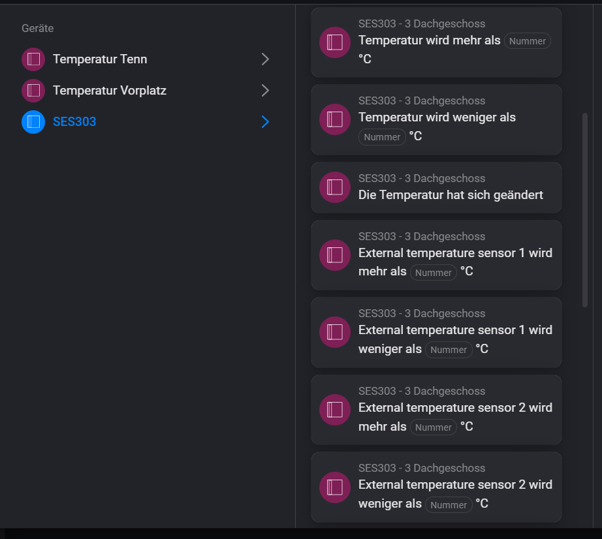Click icon on 'Temperatur wird mehr als' trigger card
Screen dimensions: 602x539
coord(334,42)
